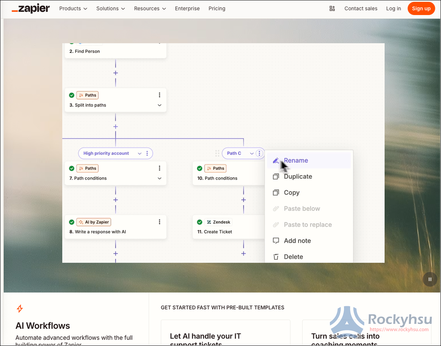Click the pencil icon beside Rename

tap(276, 161)
